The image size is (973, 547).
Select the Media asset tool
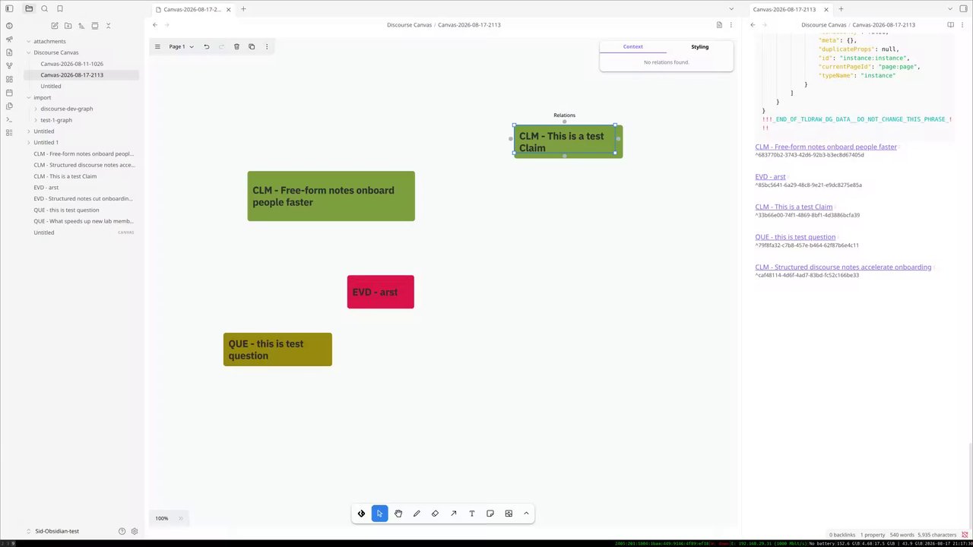(509, 514)
